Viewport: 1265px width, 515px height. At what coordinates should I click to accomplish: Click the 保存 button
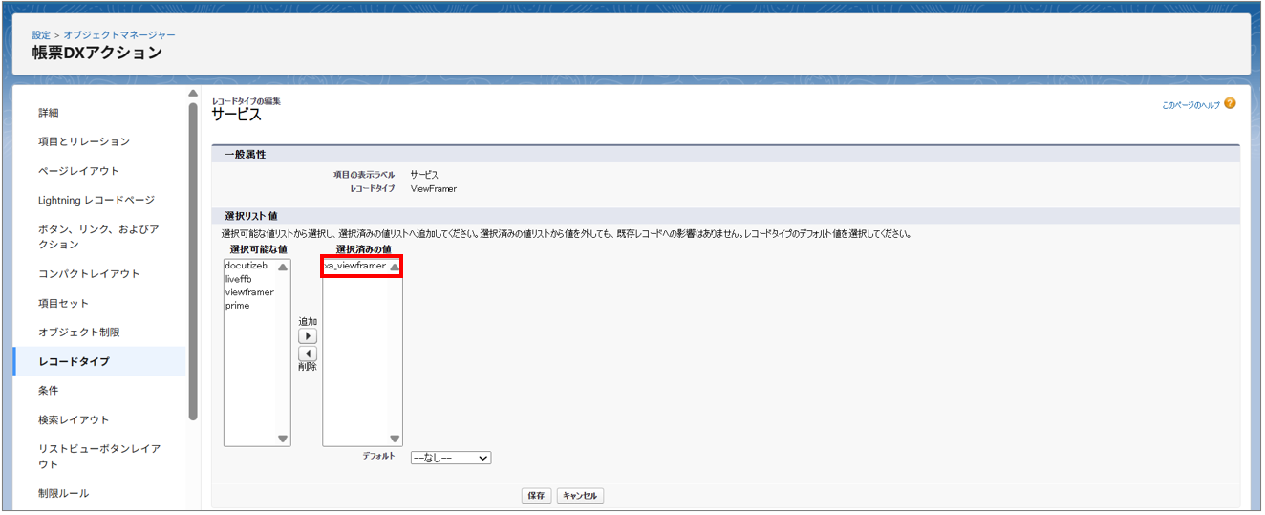[536, 496]
